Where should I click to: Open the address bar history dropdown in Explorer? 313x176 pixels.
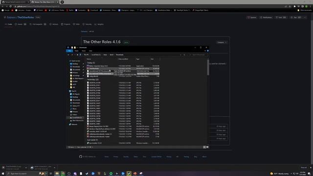click(x=180, y=55)
